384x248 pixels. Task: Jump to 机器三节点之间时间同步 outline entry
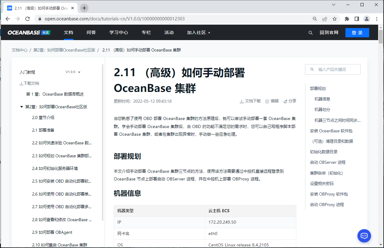pos(337,120)
